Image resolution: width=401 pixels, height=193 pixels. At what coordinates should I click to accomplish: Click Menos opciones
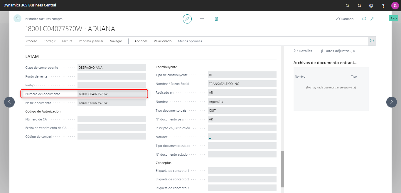tap(190, 41)
